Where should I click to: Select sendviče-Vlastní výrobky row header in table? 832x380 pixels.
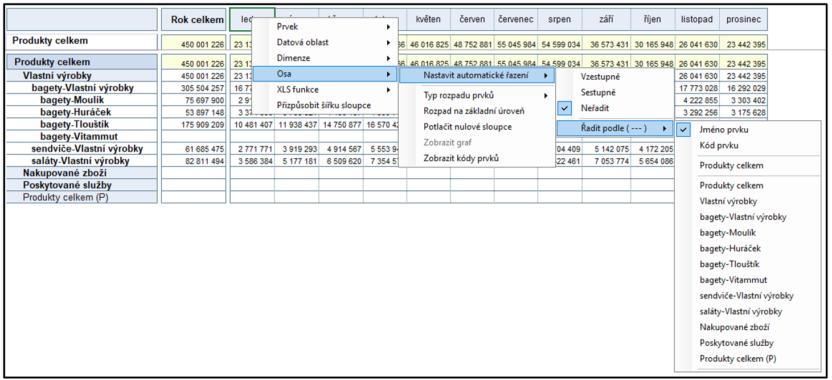82,149
